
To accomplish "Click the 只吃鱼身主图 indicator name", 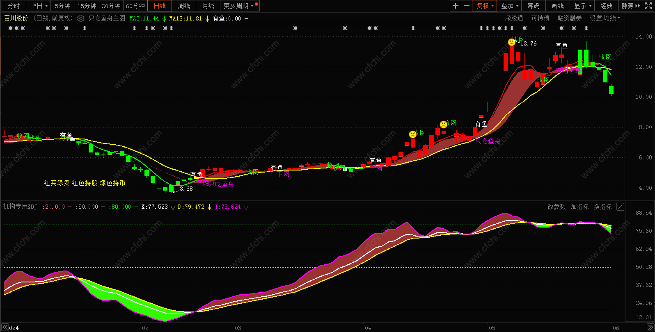I will pyautogui.click(x=107, y=18).
